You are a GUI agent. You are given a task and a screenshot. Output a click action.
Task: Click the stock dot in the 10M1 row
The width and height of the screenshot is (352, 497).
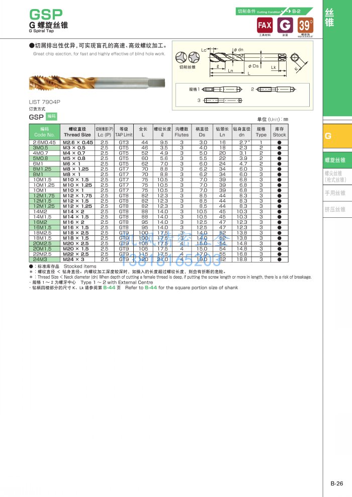[x=280, y=191]
